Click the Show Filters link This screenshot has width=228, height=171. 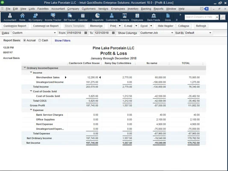[62, 41]
